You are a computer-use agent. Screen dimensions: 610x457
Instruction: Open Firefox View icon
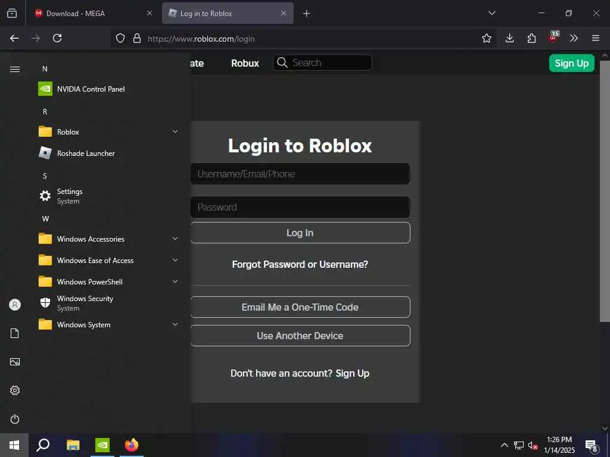coord(12,13)
